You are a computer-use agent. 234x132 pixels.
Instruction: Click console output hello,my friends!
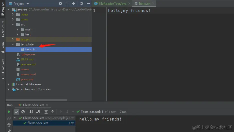(x=100, y=119)
